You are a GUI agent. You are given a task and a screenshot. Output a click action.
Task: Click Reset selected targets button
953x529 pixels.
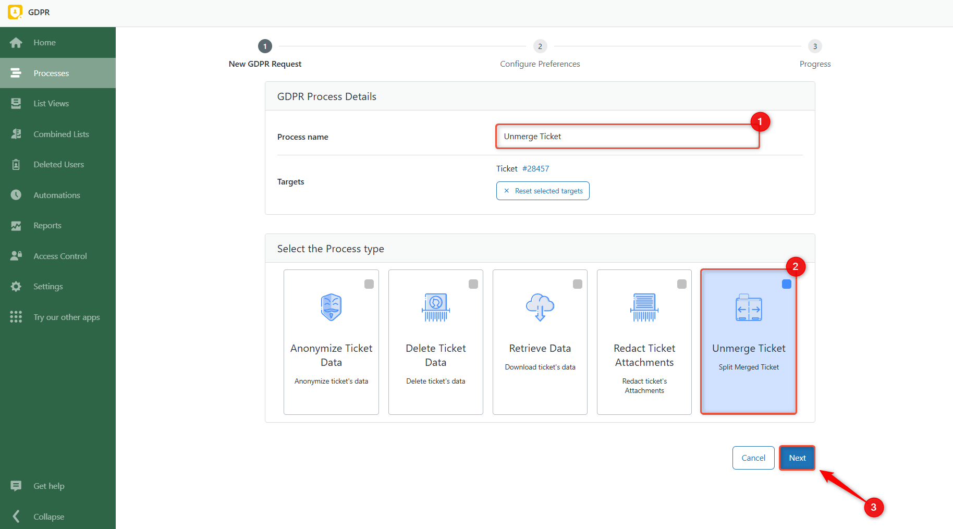(x=543, y=191)
